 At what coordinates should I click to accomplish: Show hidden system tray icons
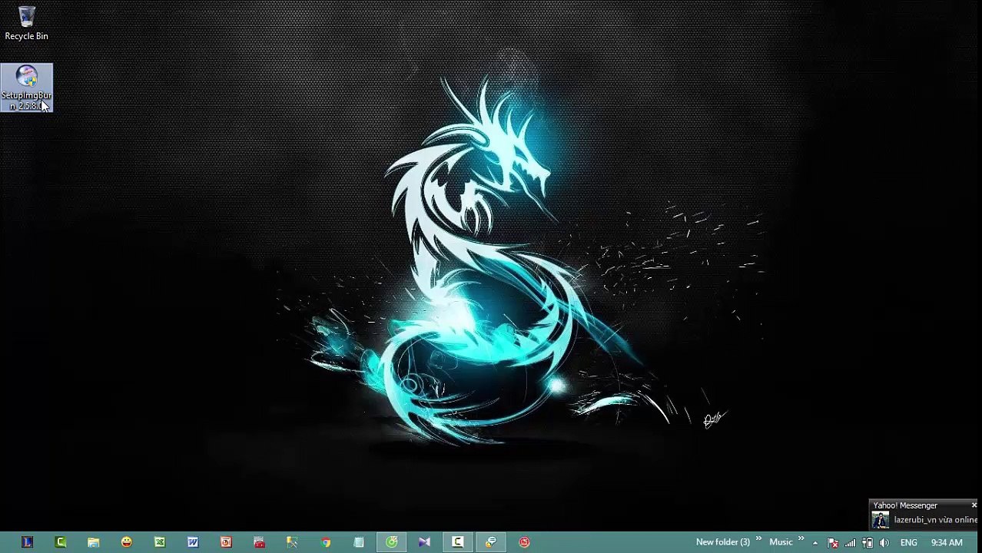[815, 543]
